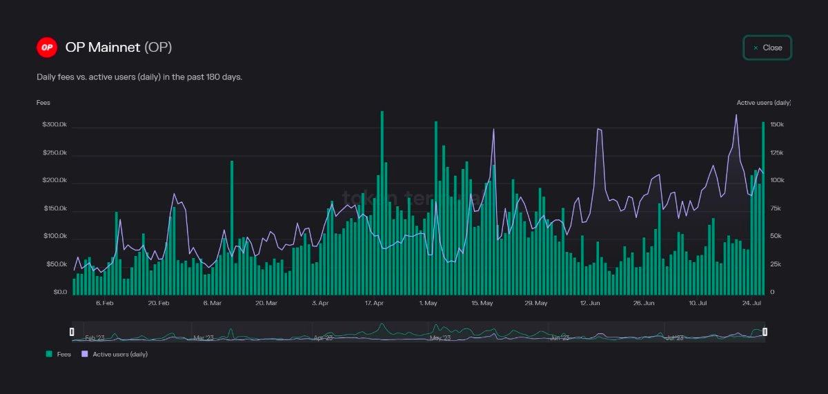
Task: Click the tallest fees bar near 17. Apr
Action: coord(382,203)
